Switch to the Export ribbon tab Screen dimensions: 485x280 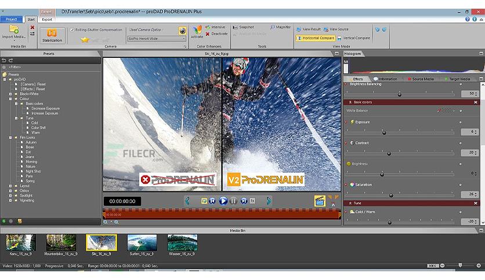pyautogui.click(x=47, y=20)
